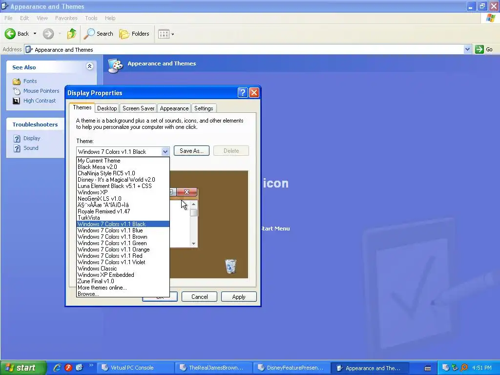This screenshot has width=500, height=375.
Task: Choose the Windows XP theme
Action: tap(123, 192)
